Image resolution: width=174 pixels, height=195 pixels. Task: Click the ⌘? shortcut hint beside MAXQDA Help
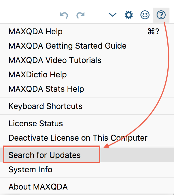pyautogui.click(x=154, y=31)
